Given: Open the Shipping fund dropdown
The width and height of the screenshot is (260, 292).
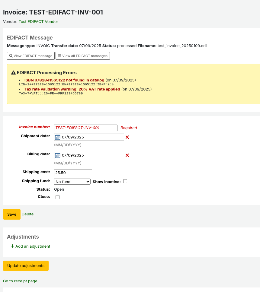Looking at the screenshot, I should pos(72,182).
